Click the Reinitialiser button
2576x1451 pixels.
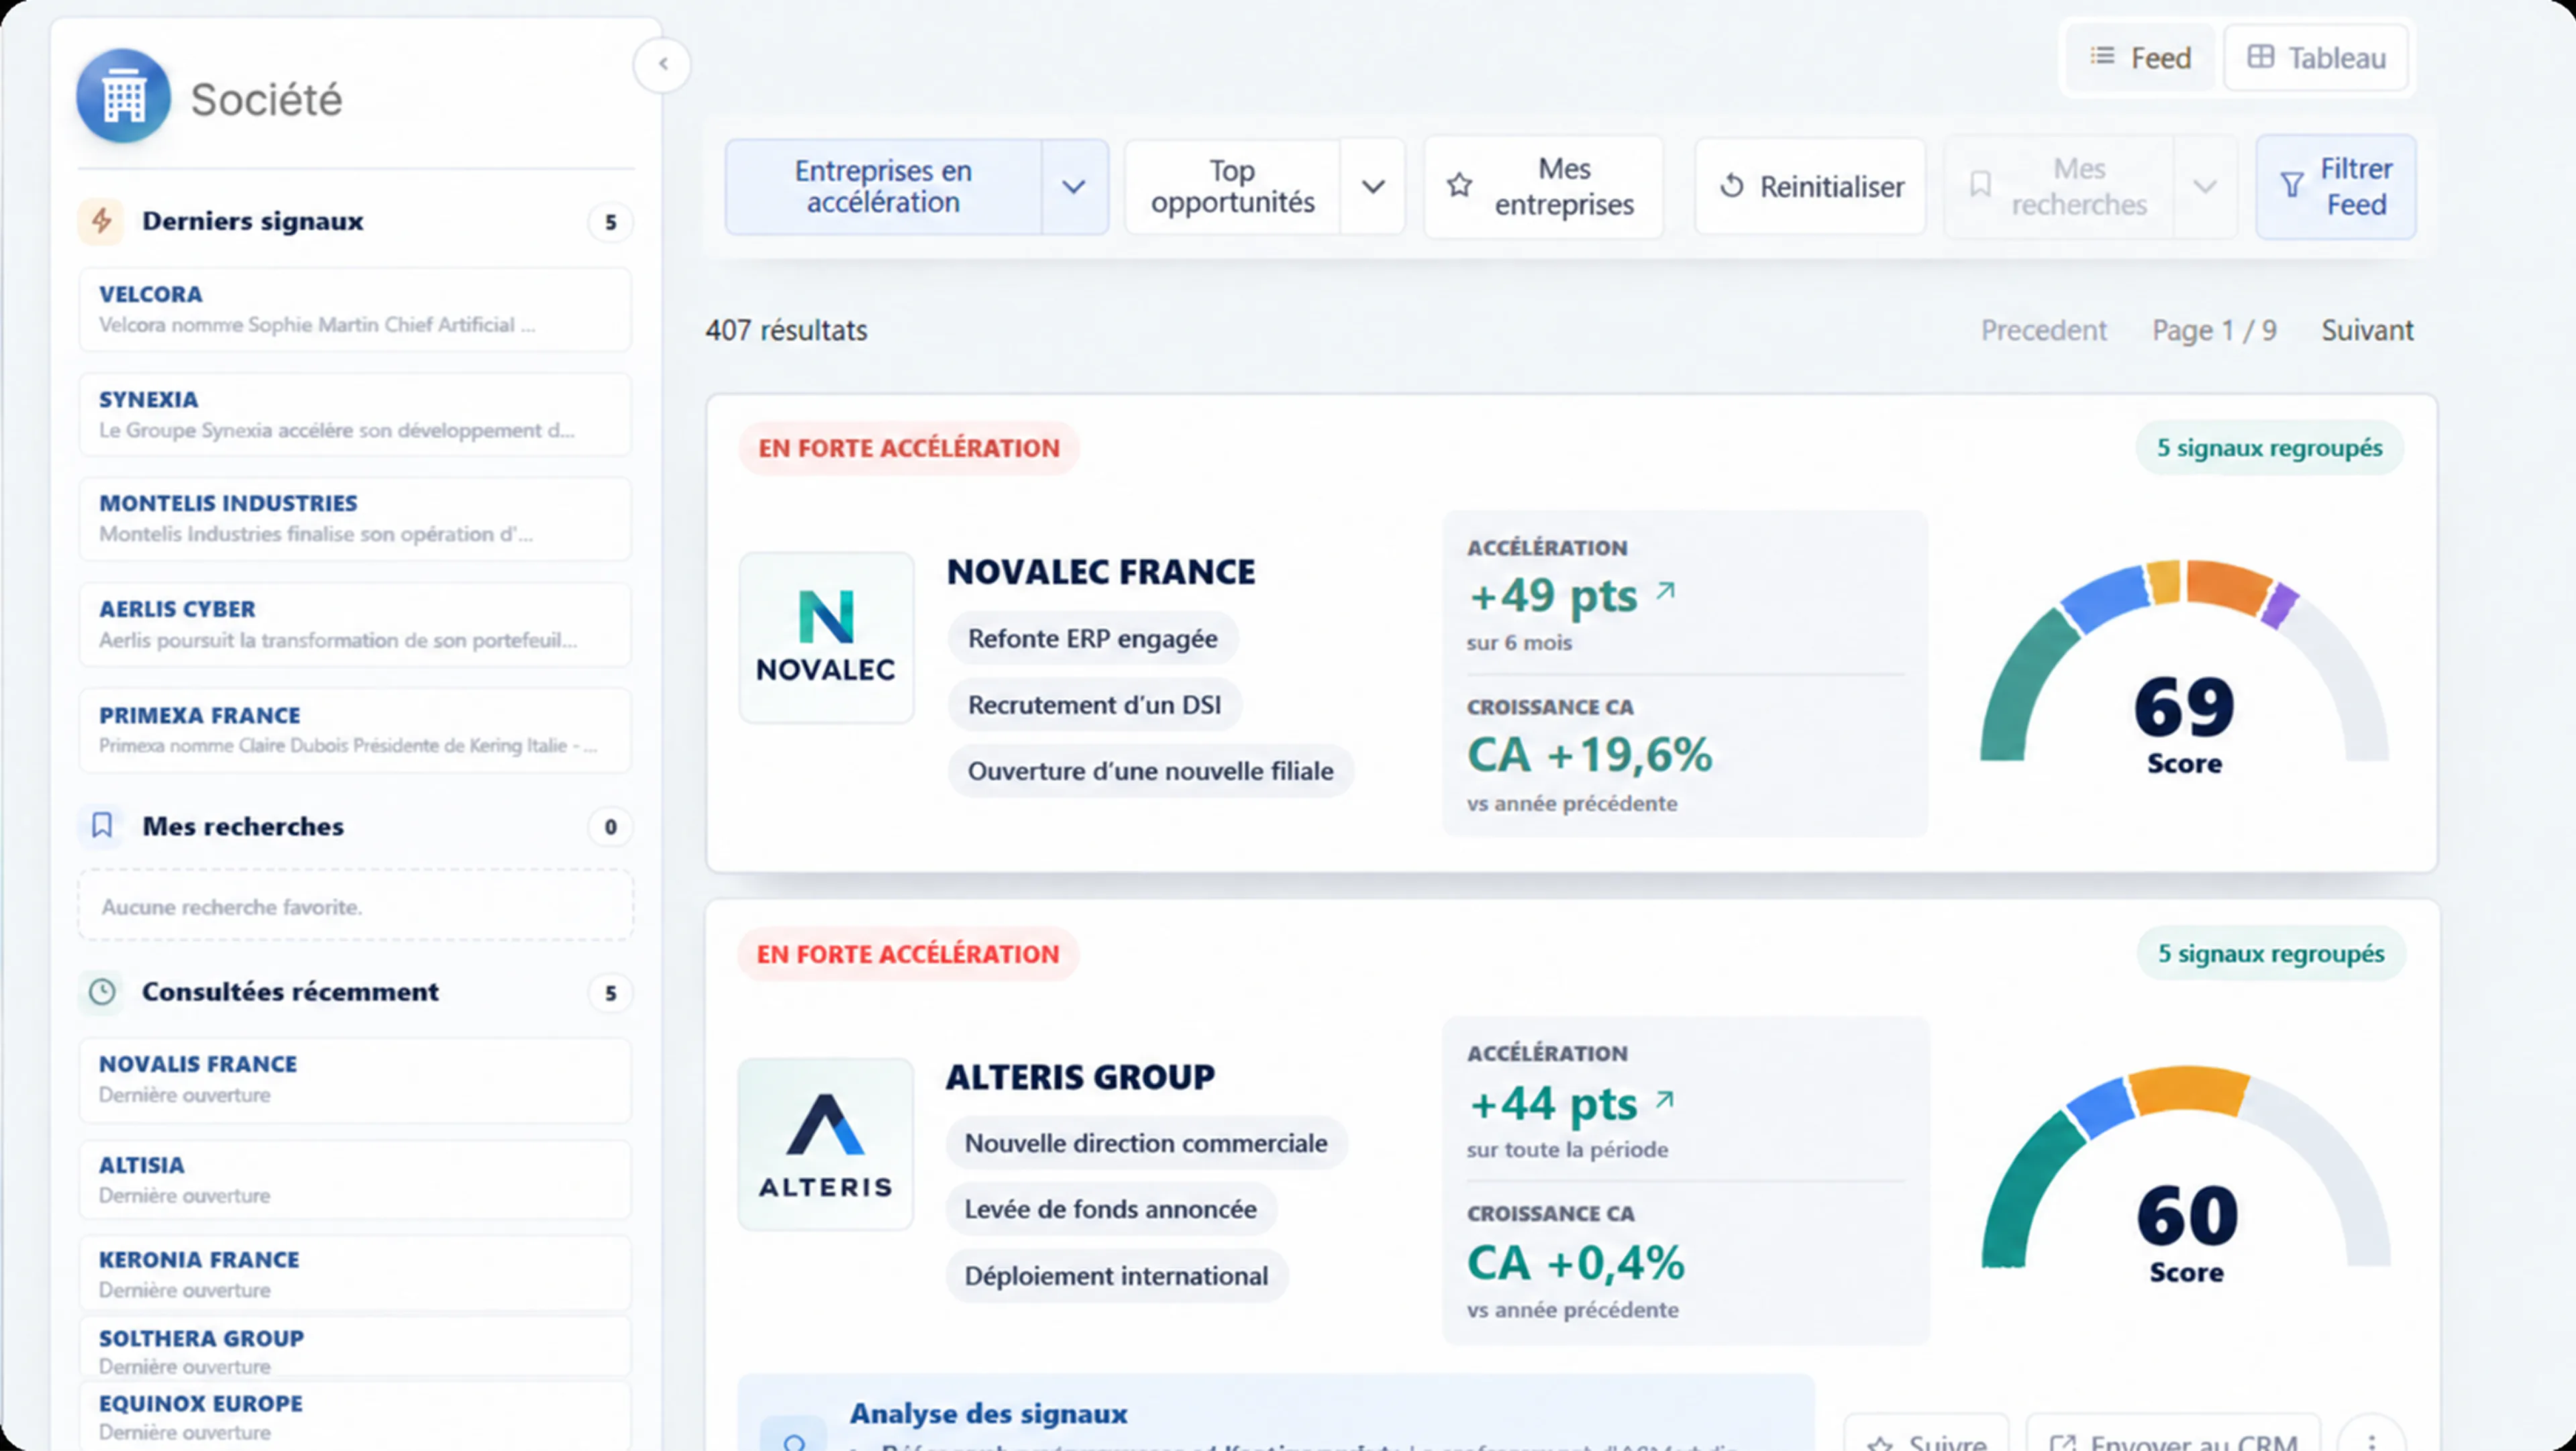point(1810,187)
